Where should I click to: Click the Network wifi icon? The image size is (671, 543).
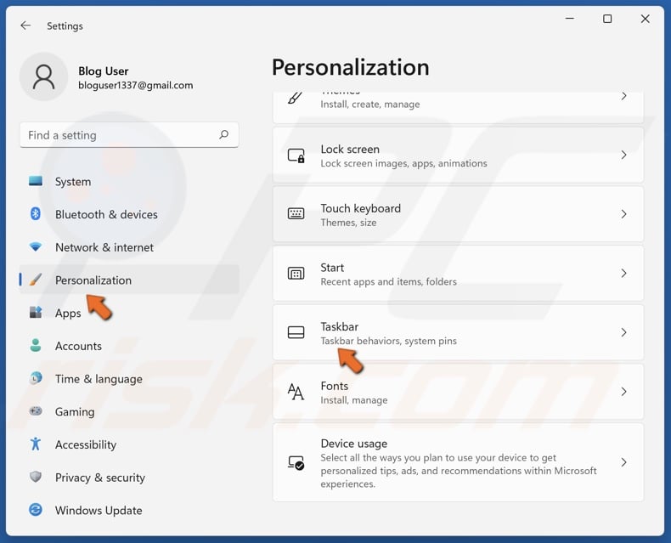36,246
